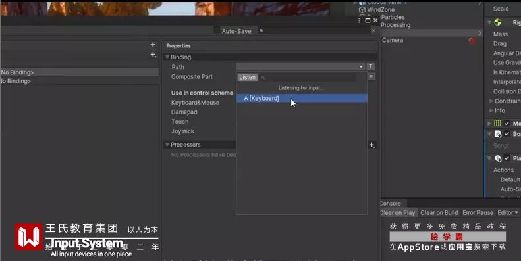This screenshot has width=521, height=261.
Task: Click the WindZone cube icon in Hierarchy
Action: [x=362, y=10]
